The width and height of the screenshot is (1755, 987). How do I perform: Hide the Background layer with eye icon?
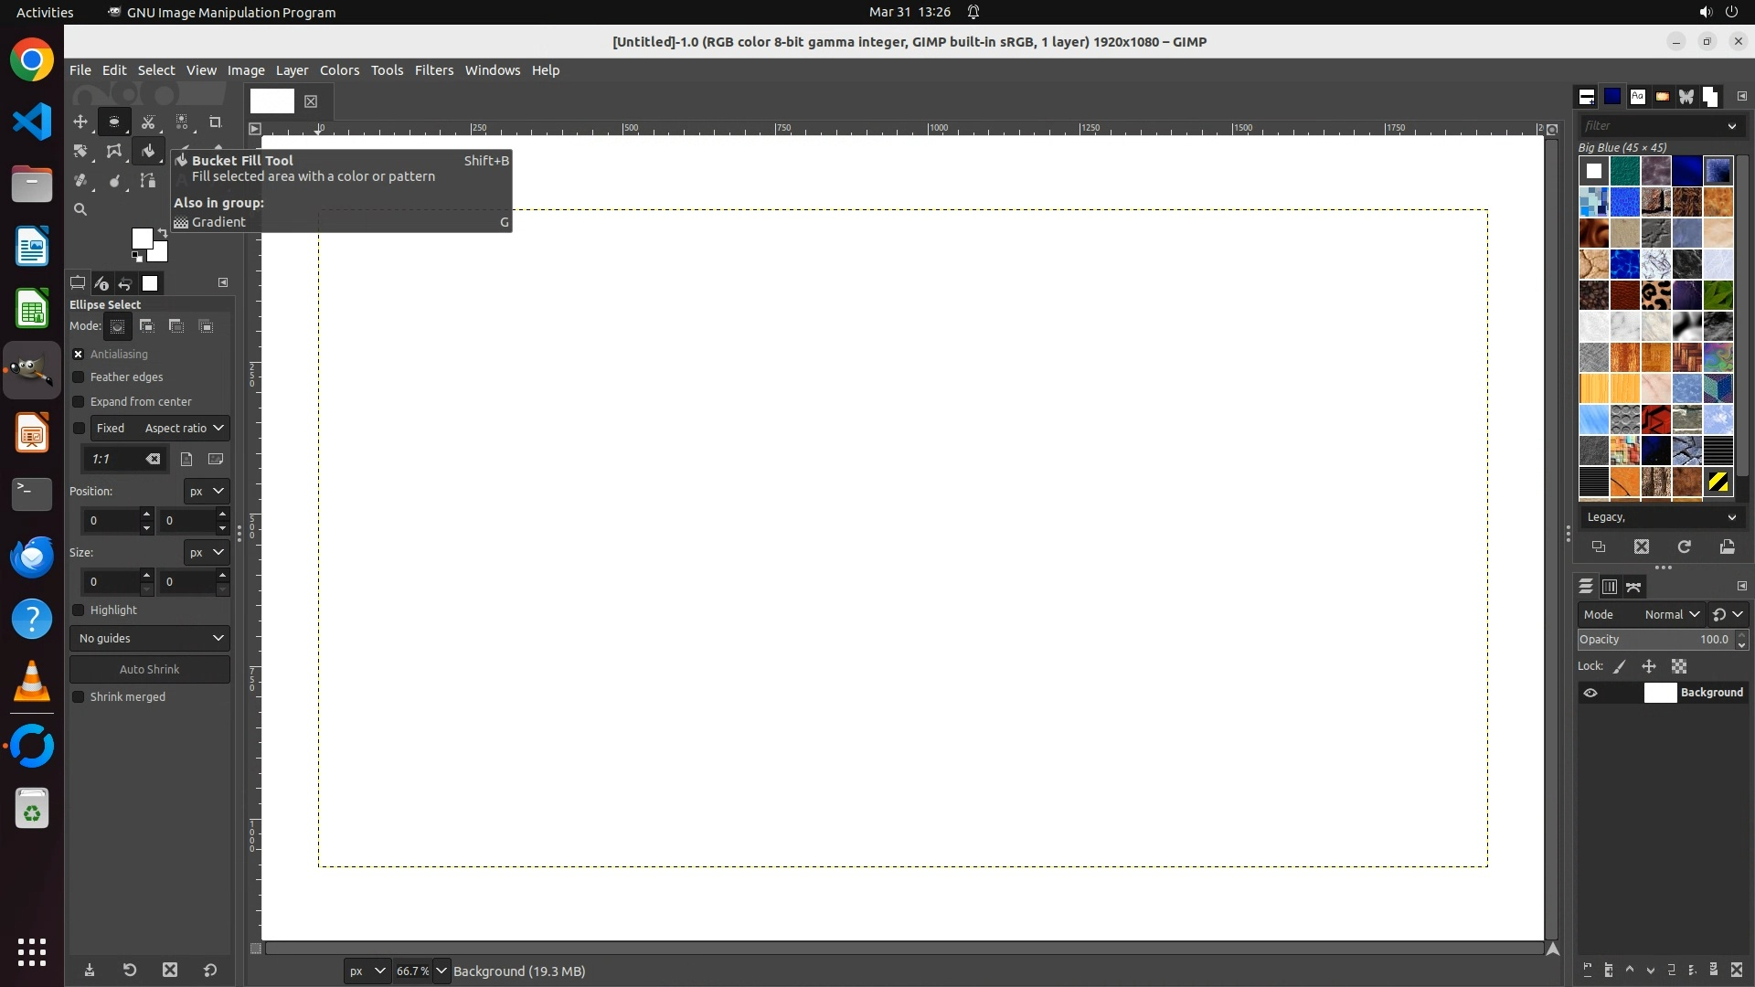(x=1590, y=693)
